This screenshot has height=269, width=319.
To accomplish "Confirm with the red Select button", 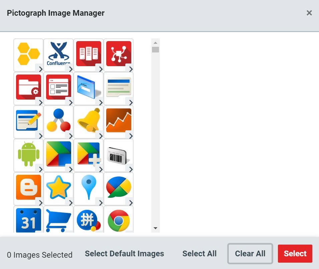I will tap(295, 254).
